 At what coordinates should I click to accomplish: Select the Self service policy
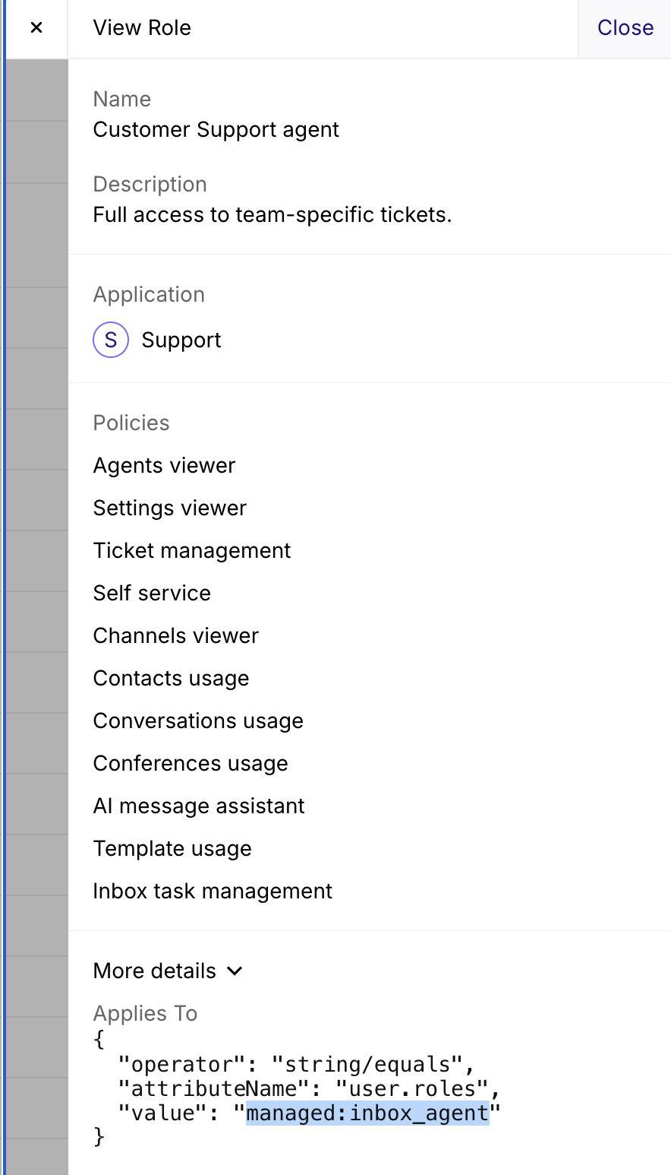tap(152, 593)
